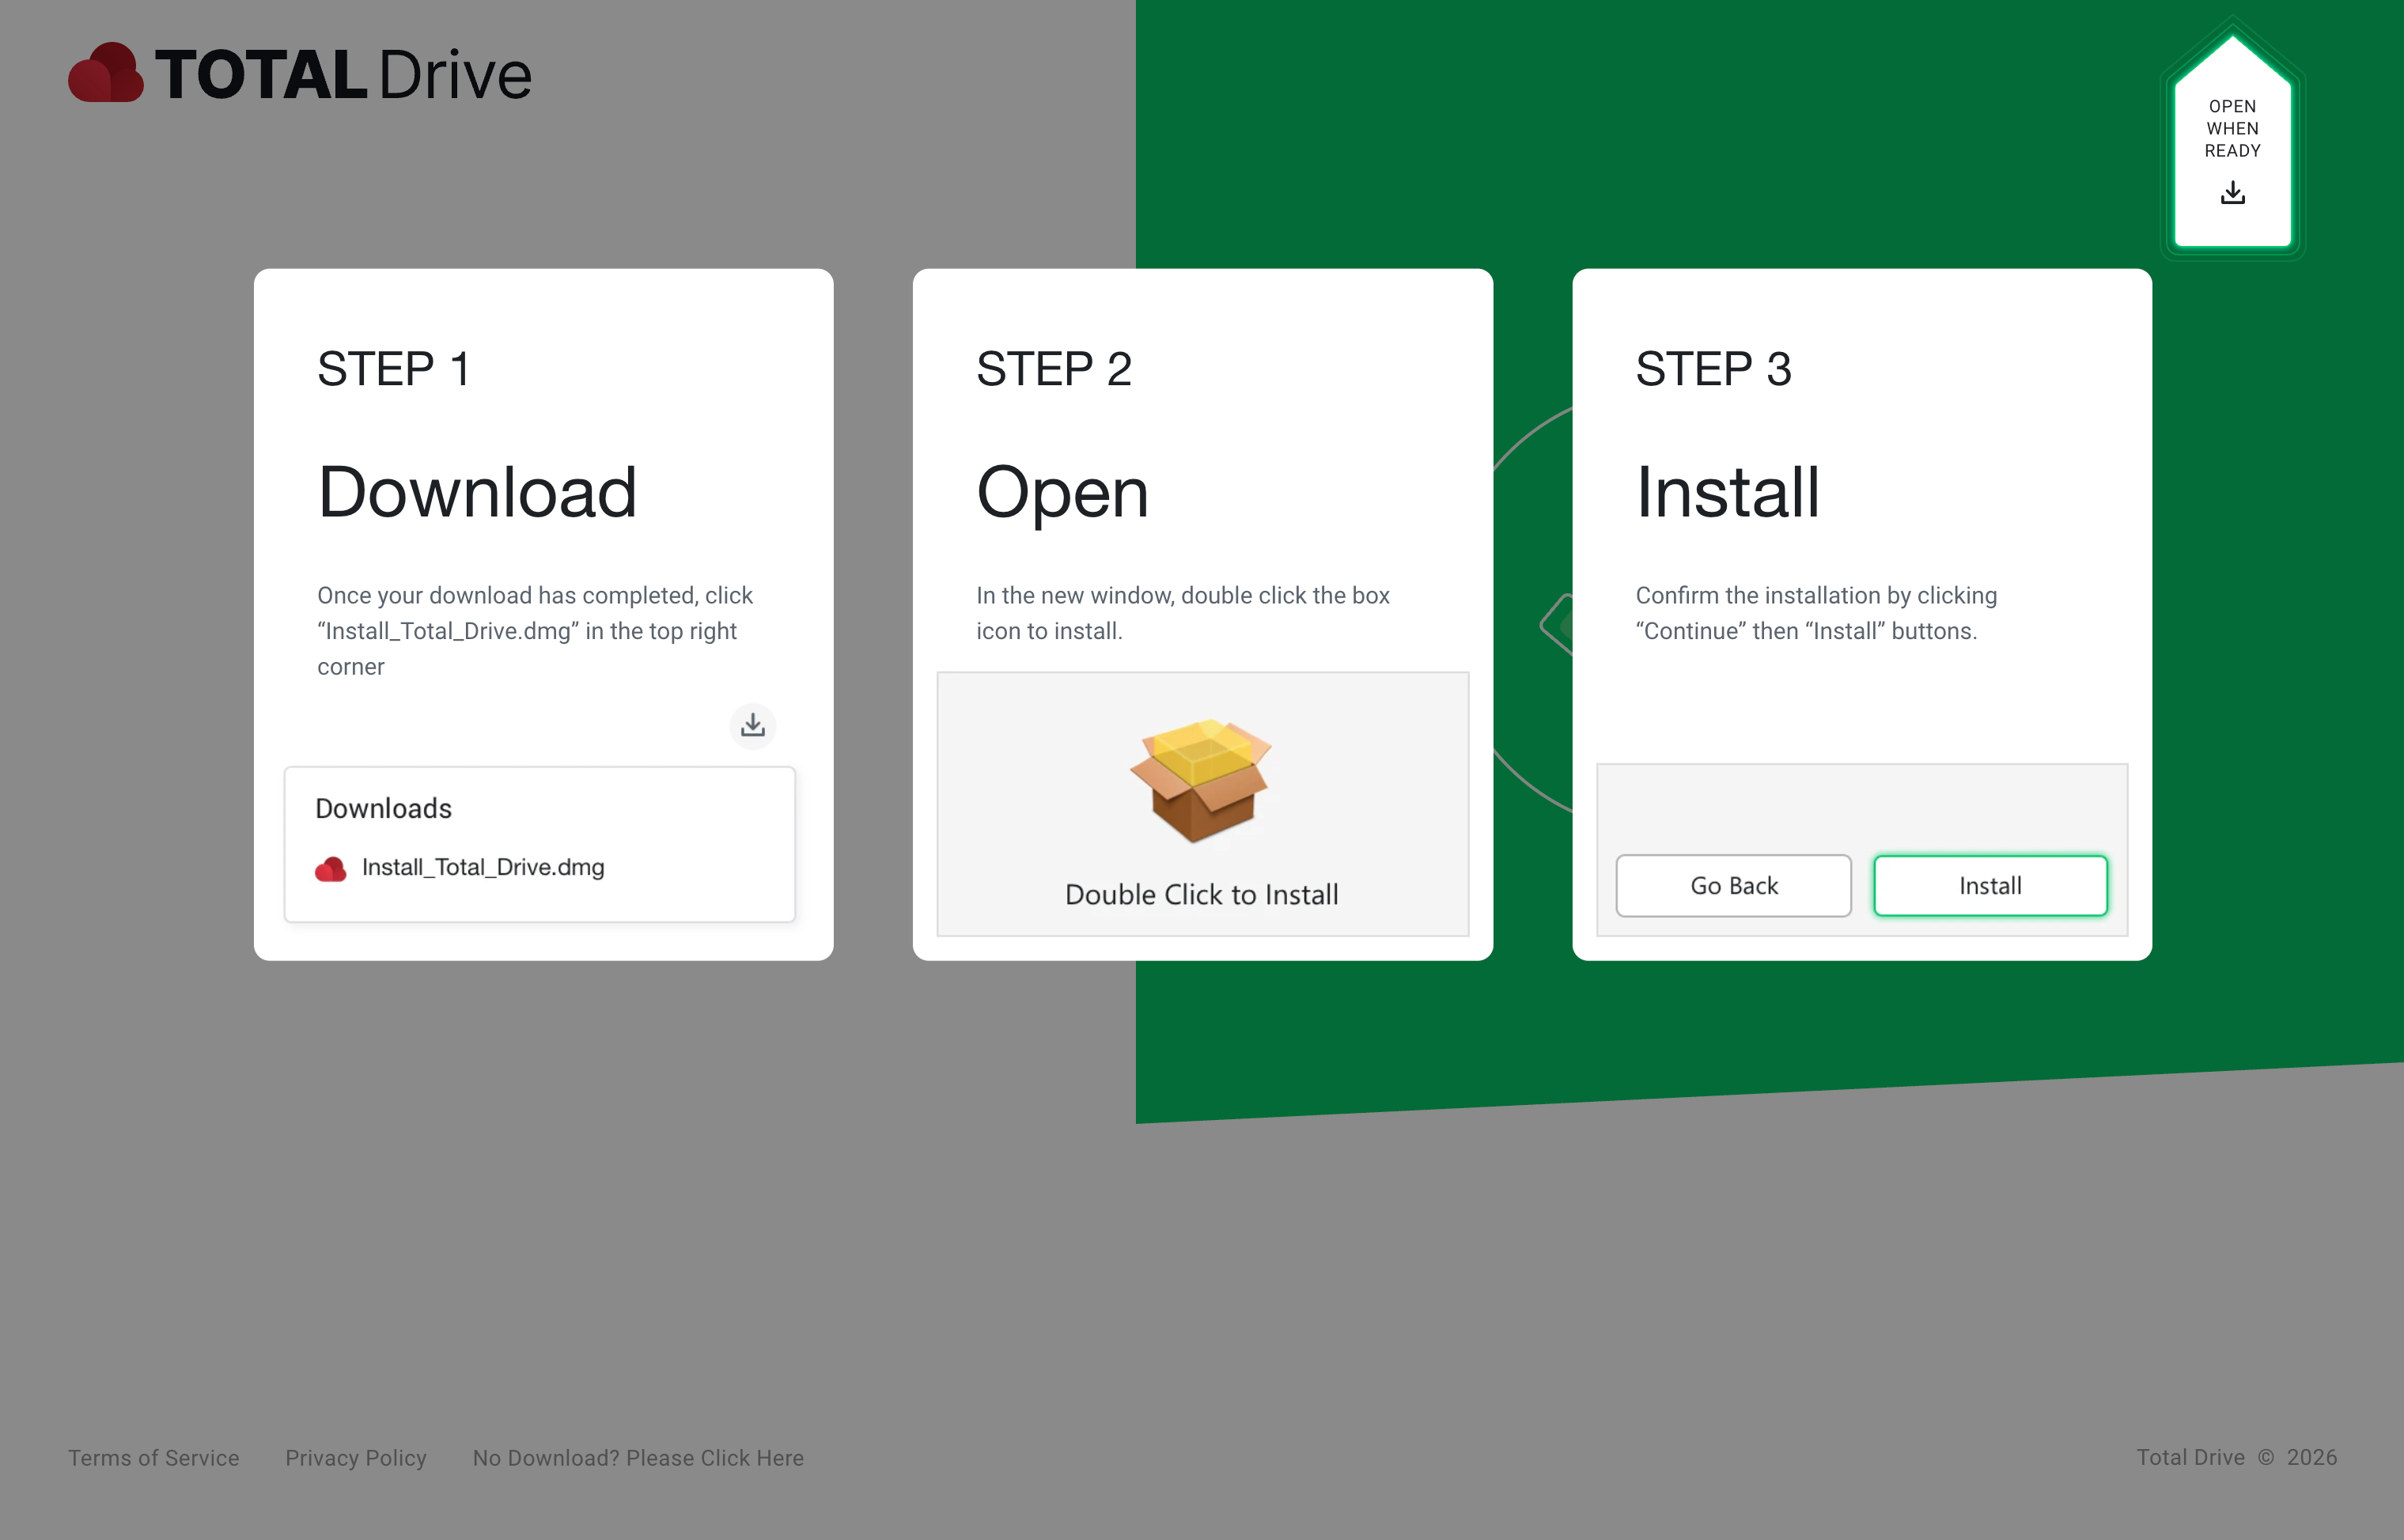The width and height of the screenshot is (2404, 1540).
Task: Click the STEP 2 Open card heading
Action: click(x=1063, y=492)
